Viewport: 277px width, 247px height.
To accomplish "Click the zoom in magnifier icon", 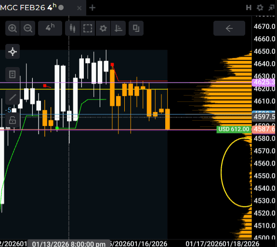I will point(13,28).
